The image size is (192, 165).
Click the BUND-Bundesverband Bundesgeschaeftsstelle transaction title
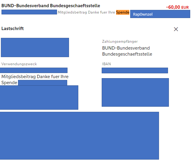point(51,6)
